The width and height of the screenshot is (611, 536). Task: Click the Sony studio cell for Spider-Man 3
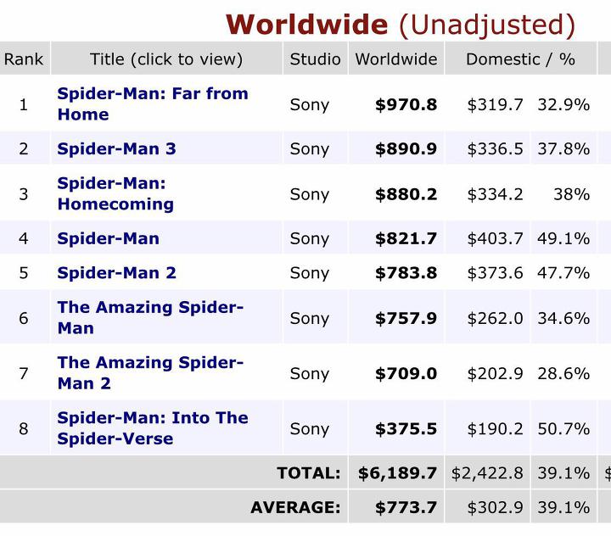309,148
